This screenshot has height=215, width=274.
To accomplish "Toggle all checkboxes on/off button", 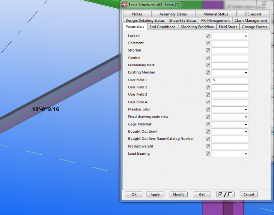I will (225, 195).
